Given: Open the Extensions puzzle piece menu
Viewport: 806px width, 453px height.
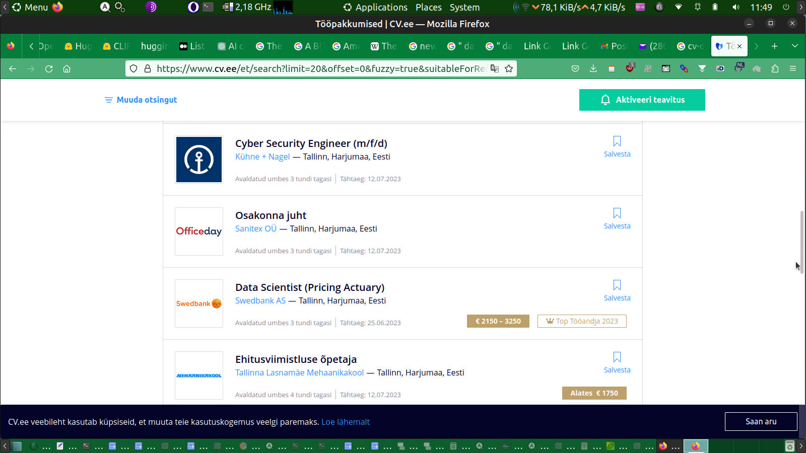Looking at the screenshot, I should pos(775,69).
